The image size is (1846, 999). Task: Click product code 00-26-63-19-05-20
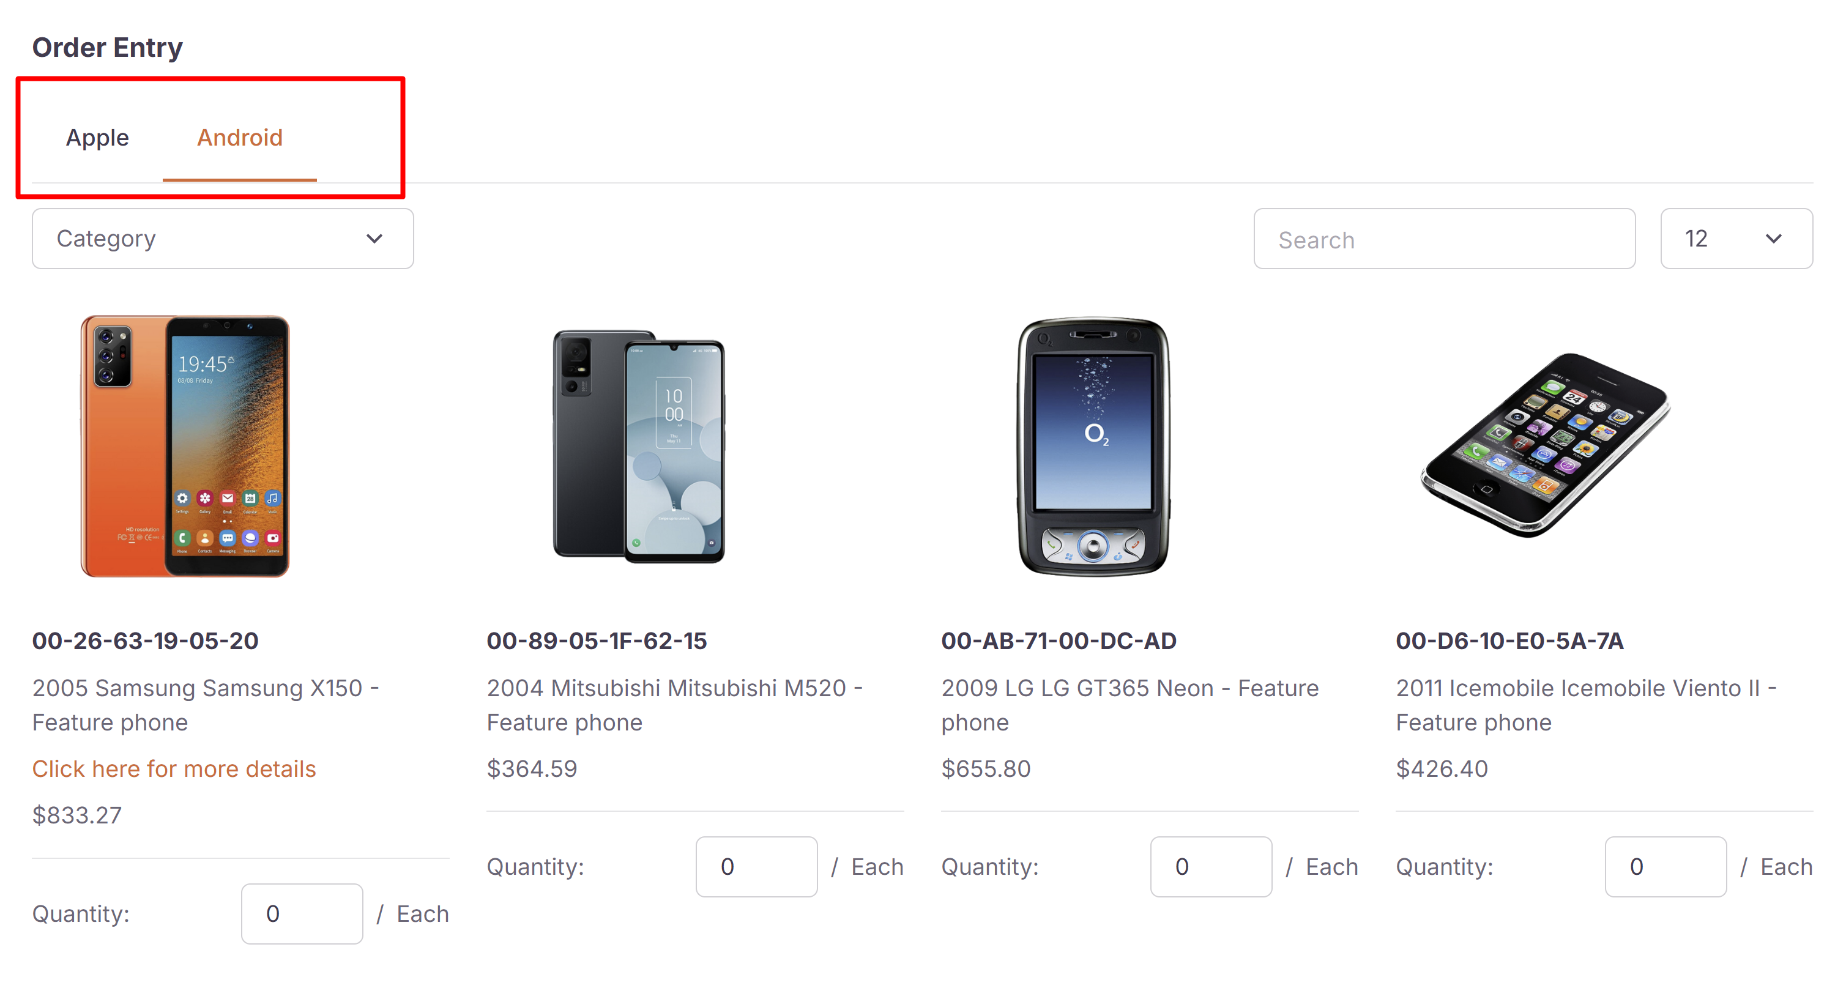[146, 641]
